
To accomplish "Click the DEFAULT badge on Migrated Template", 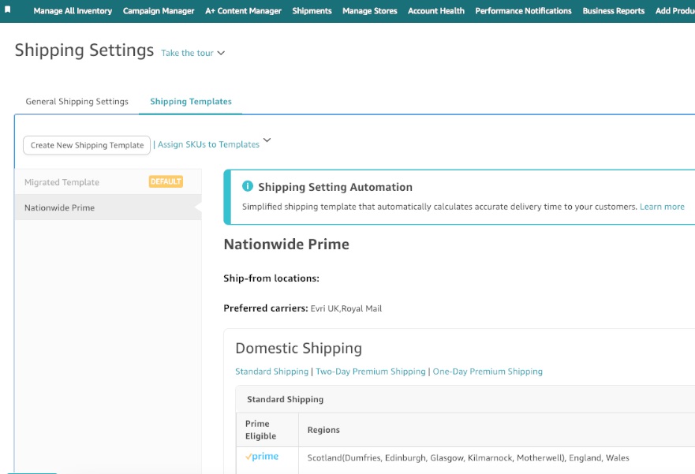I will pyautogui.click(x=166, y=181).
